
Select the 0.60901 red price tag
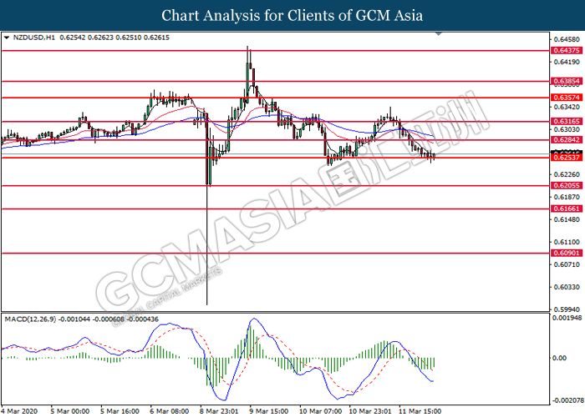565,253
